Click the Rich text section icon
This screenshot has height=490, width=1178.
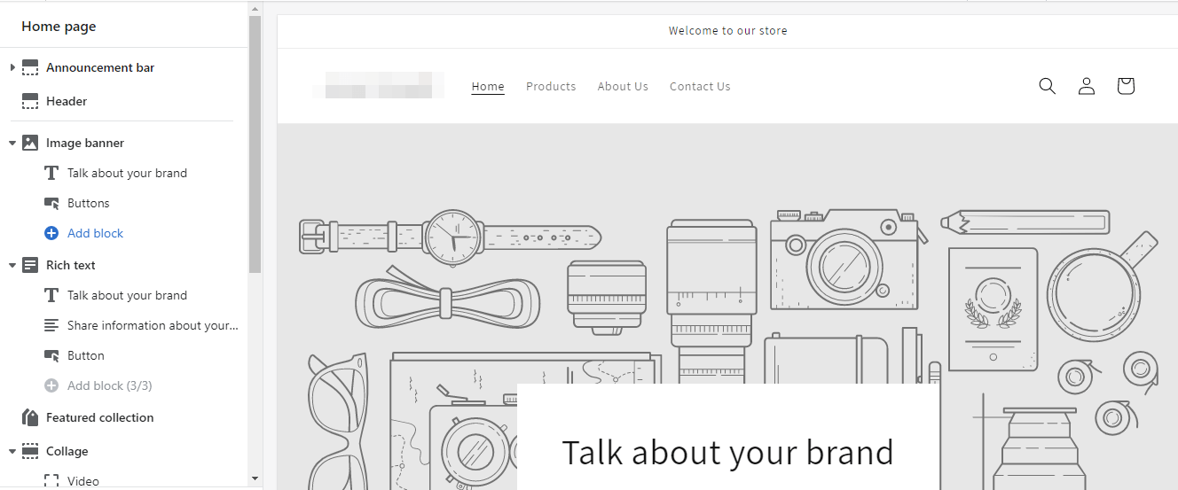click(x=30, y=265)
